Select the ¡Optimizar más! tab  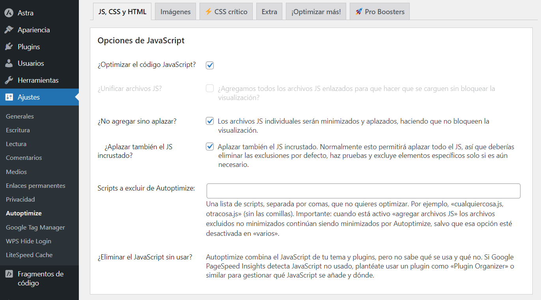coord(315,11)
